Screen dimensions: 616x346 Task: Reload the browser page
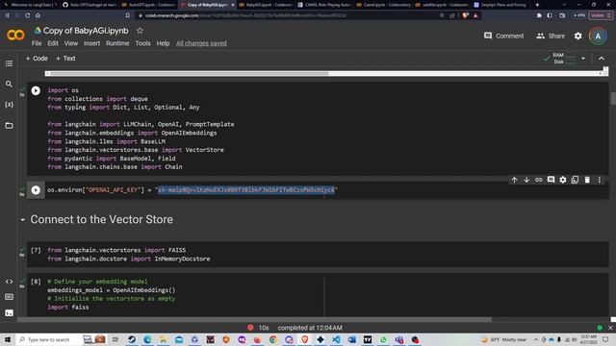pyautogui.click(x=28, y=15)
